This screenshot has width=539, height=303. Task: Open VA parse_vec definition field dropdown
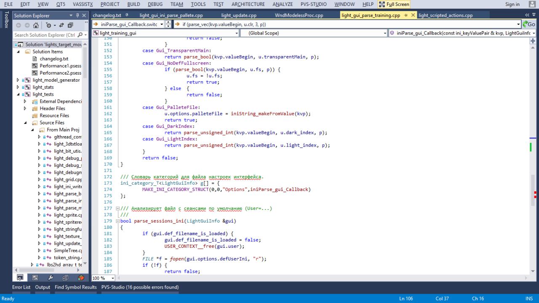click(x=518, y=25)
